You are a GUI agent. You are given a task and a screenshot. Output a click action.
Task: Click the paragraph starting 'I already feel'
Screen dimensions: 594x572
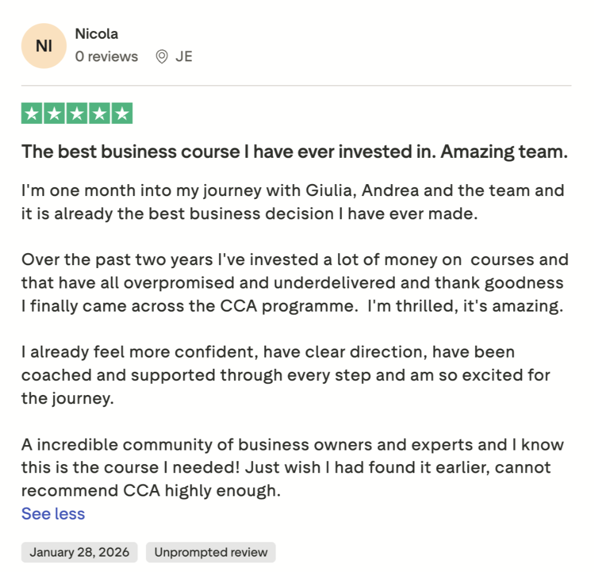(x=286, y=375)
